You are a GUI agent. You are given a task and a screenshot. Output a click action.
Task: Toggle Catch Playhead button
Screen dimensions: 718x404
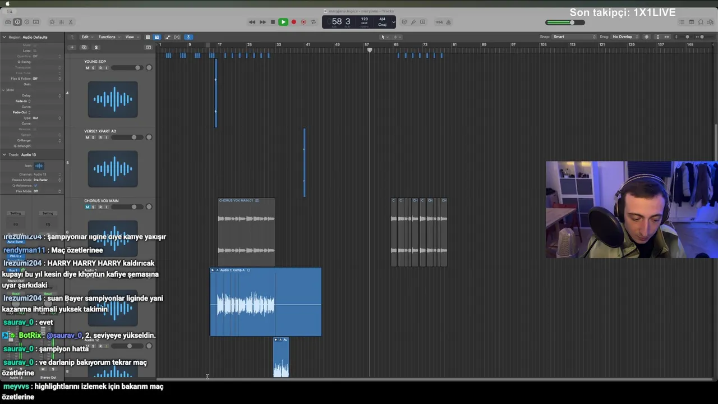(188, 37)
